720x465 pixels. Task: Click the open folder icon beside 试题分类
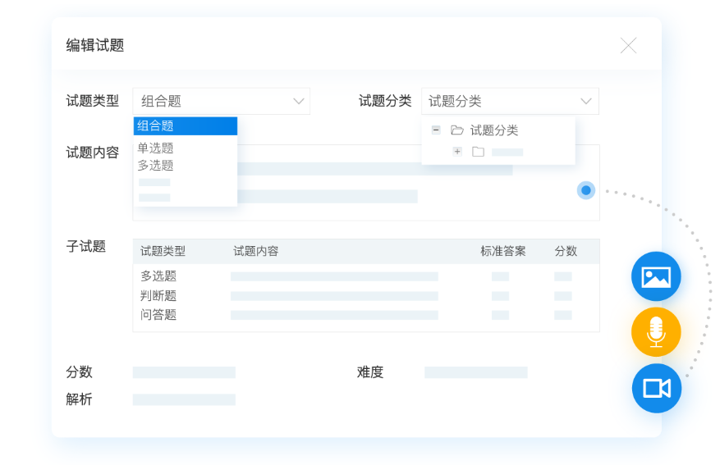pos(457,130)
